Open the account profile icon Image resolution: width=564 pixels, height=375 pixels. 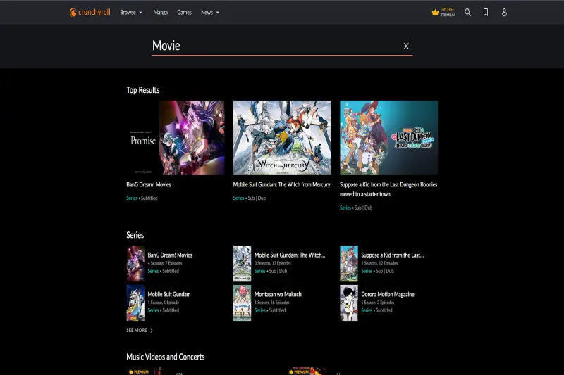coord(504,12)
